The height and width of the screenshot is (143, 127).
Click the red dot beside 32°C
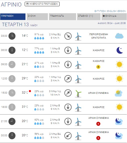[30, 91]
